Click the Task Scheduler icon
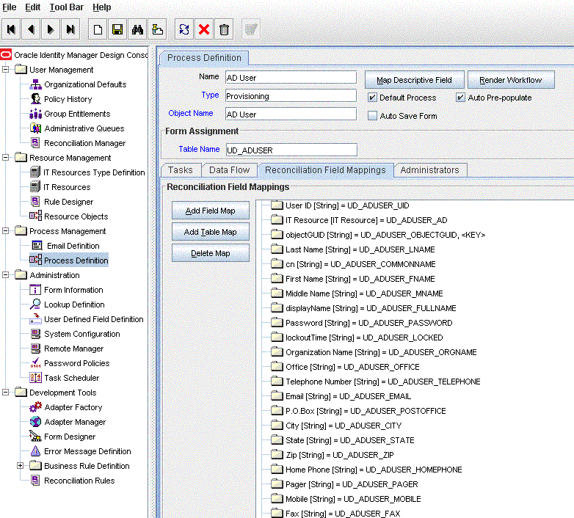This screenshot has height=518, width=574. pos(35,378)
